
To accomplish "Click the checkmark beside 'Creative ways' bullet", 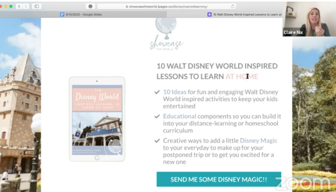I will (157, 141).
